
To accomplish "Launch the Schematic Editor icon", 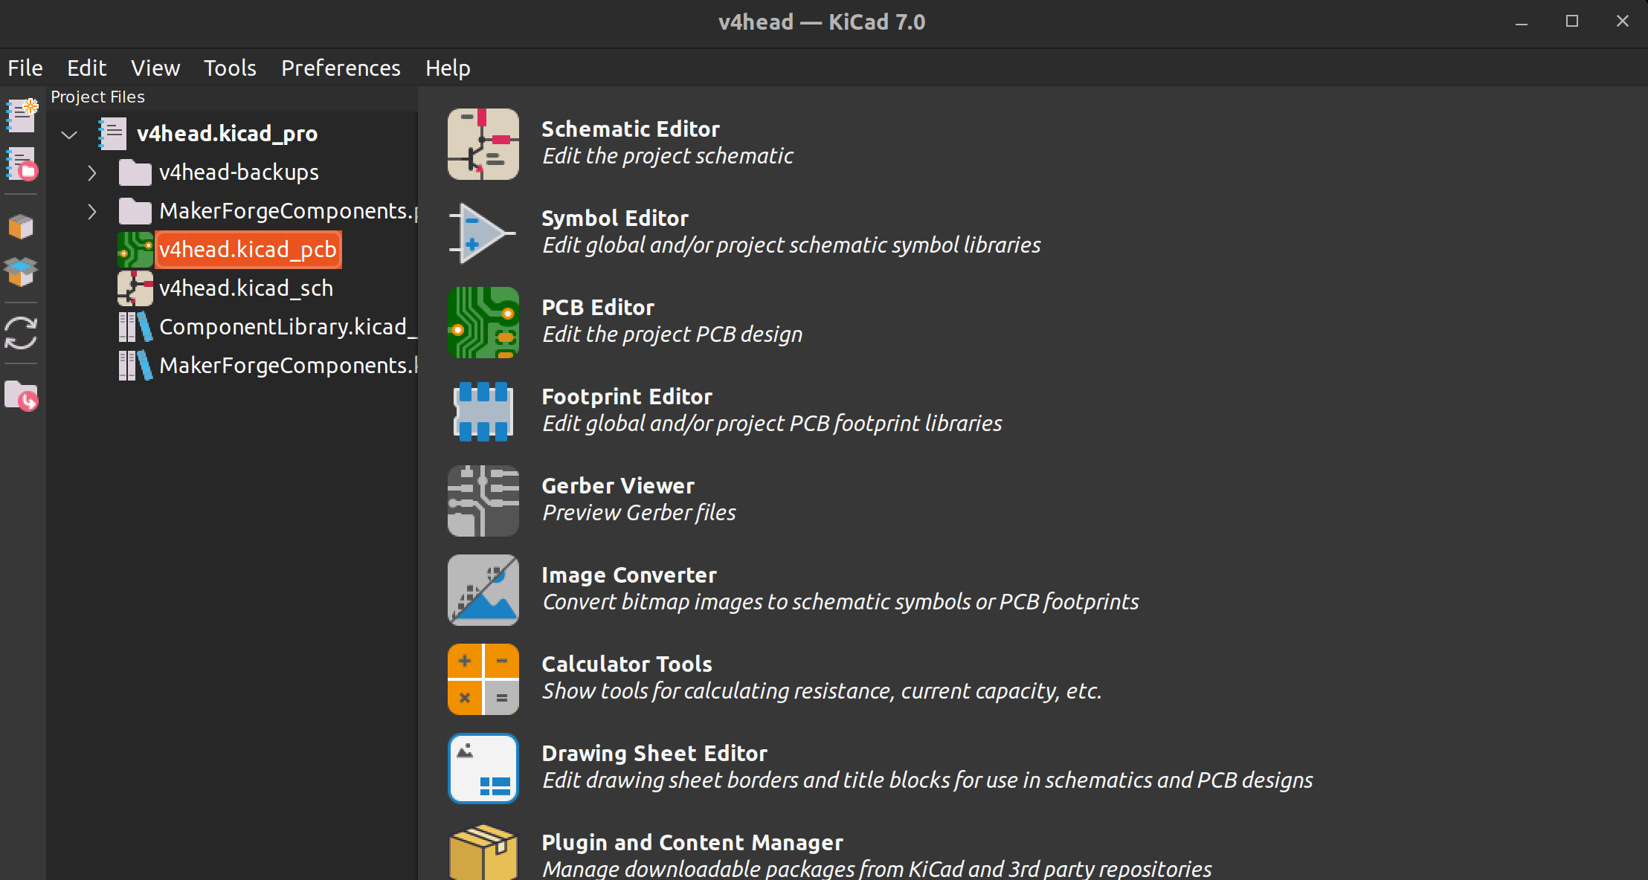I will point(483,144).
